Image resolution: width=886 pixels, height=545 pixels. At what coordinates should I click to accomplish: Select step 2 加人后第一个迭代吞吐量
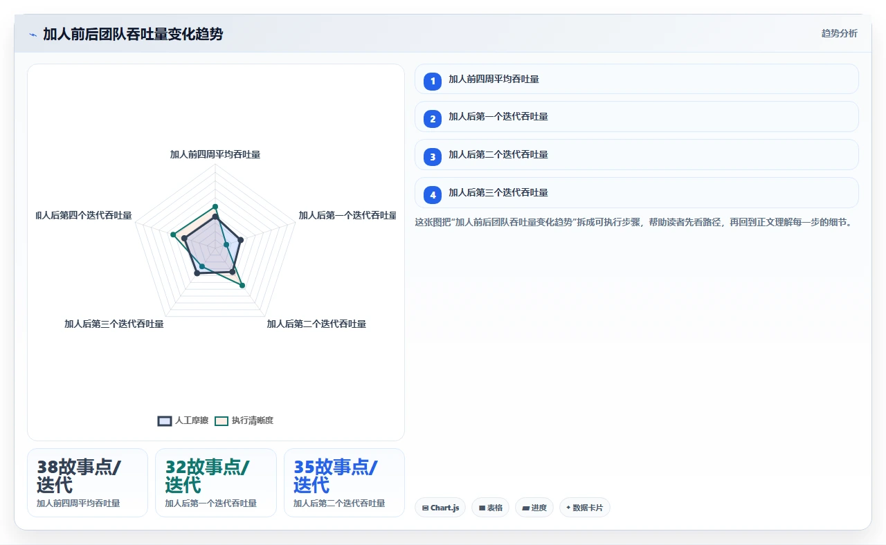click(x=637, y=117)
